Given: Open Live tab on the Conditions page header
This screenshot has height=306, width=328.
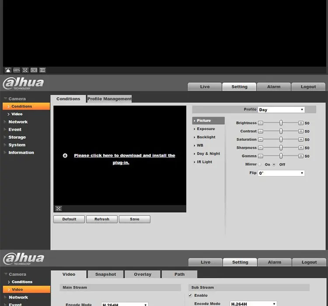Looking at the screenshot, I should (x=205, y=87).
